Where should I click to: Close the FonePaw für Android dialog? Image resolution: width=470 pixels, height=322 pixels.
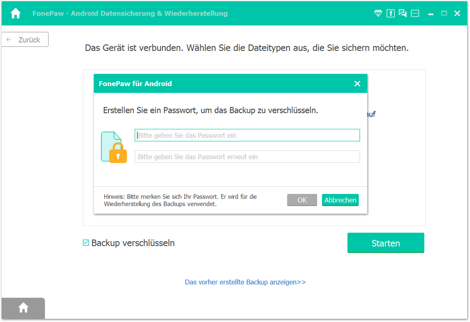[357, 83]
